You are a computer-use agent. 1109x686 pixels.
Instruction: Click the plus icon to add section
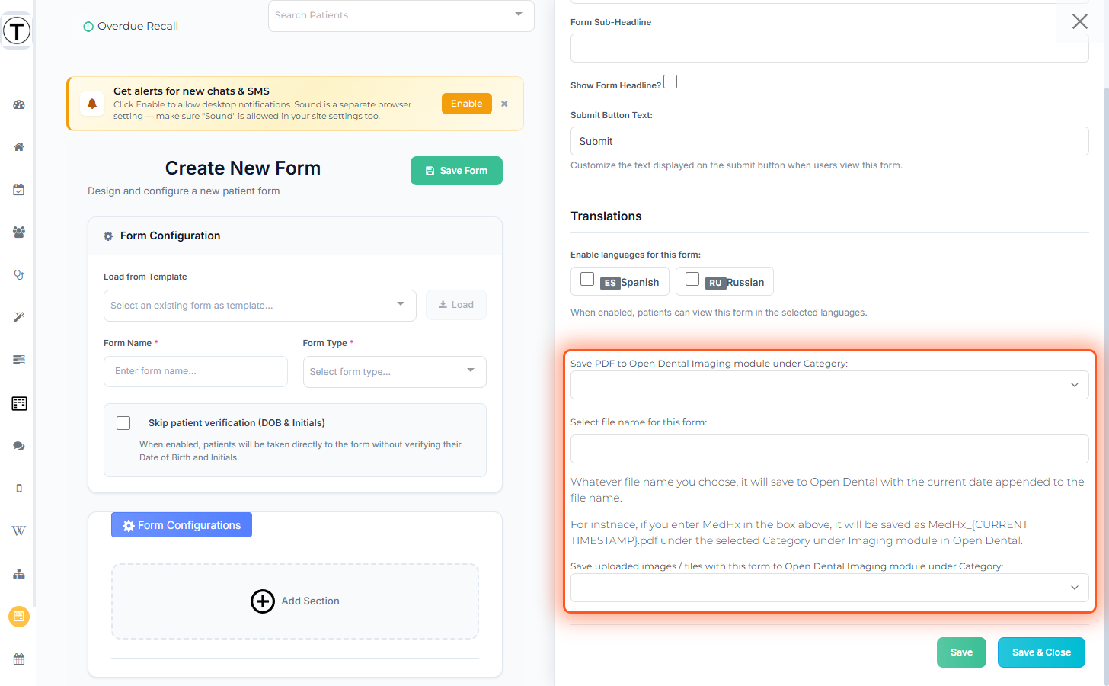click(x=263, y=601)
